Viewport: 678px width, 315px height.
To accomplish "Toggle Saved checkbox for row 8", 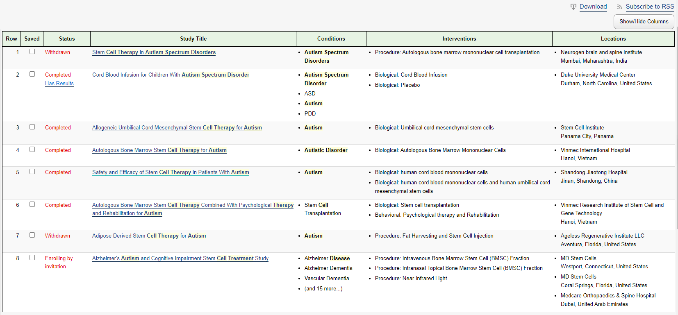I will tap(32, 258).
